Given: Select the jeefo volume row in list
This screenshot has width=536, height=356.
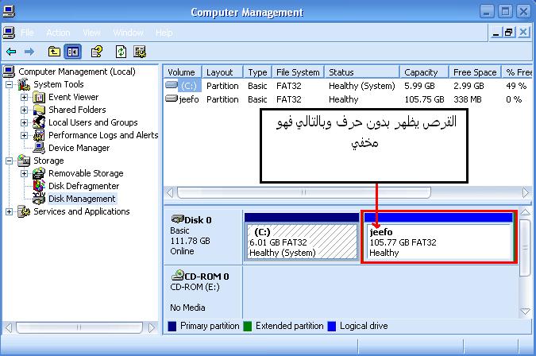Looking at the screenshot, I should click(x=189, y=99).
